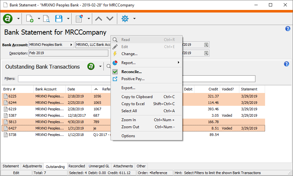The image size is (293, 176).
Task: Expand the dropdown arrow next to the gear
Action: [134, 19]
